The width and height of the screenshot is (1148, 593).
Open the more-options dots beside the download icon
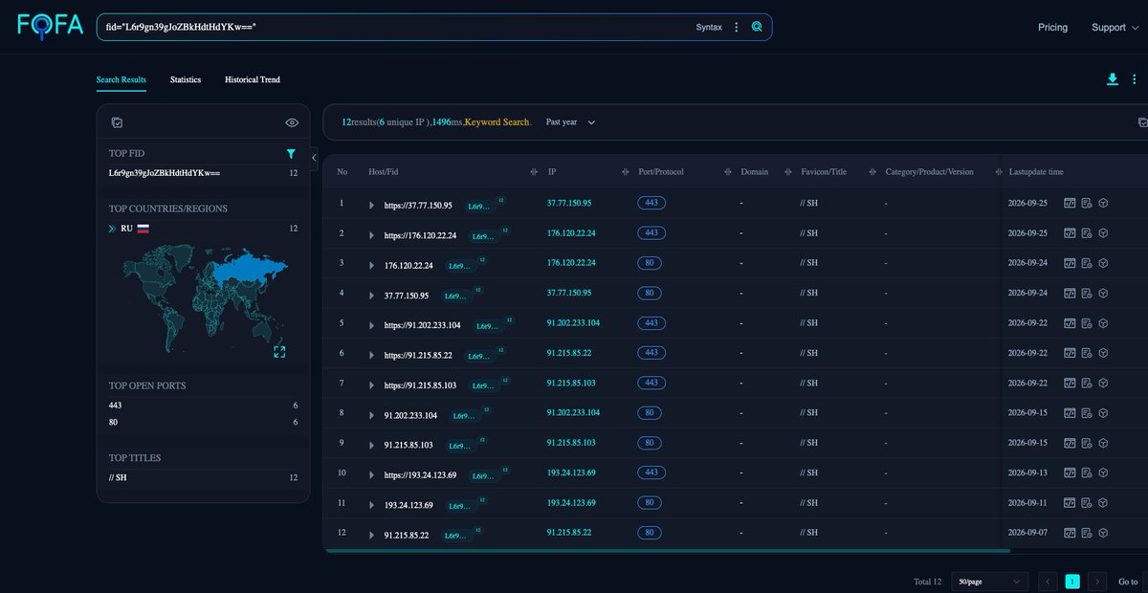pyautogui.click(x=1134, y=79)
